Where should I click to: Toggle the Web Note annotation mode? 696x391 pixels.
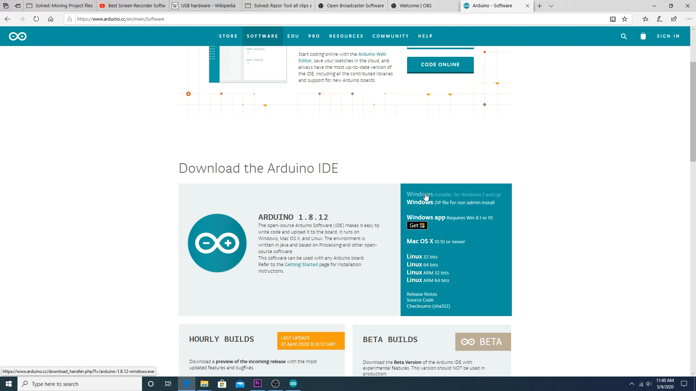tap(660, 19)
